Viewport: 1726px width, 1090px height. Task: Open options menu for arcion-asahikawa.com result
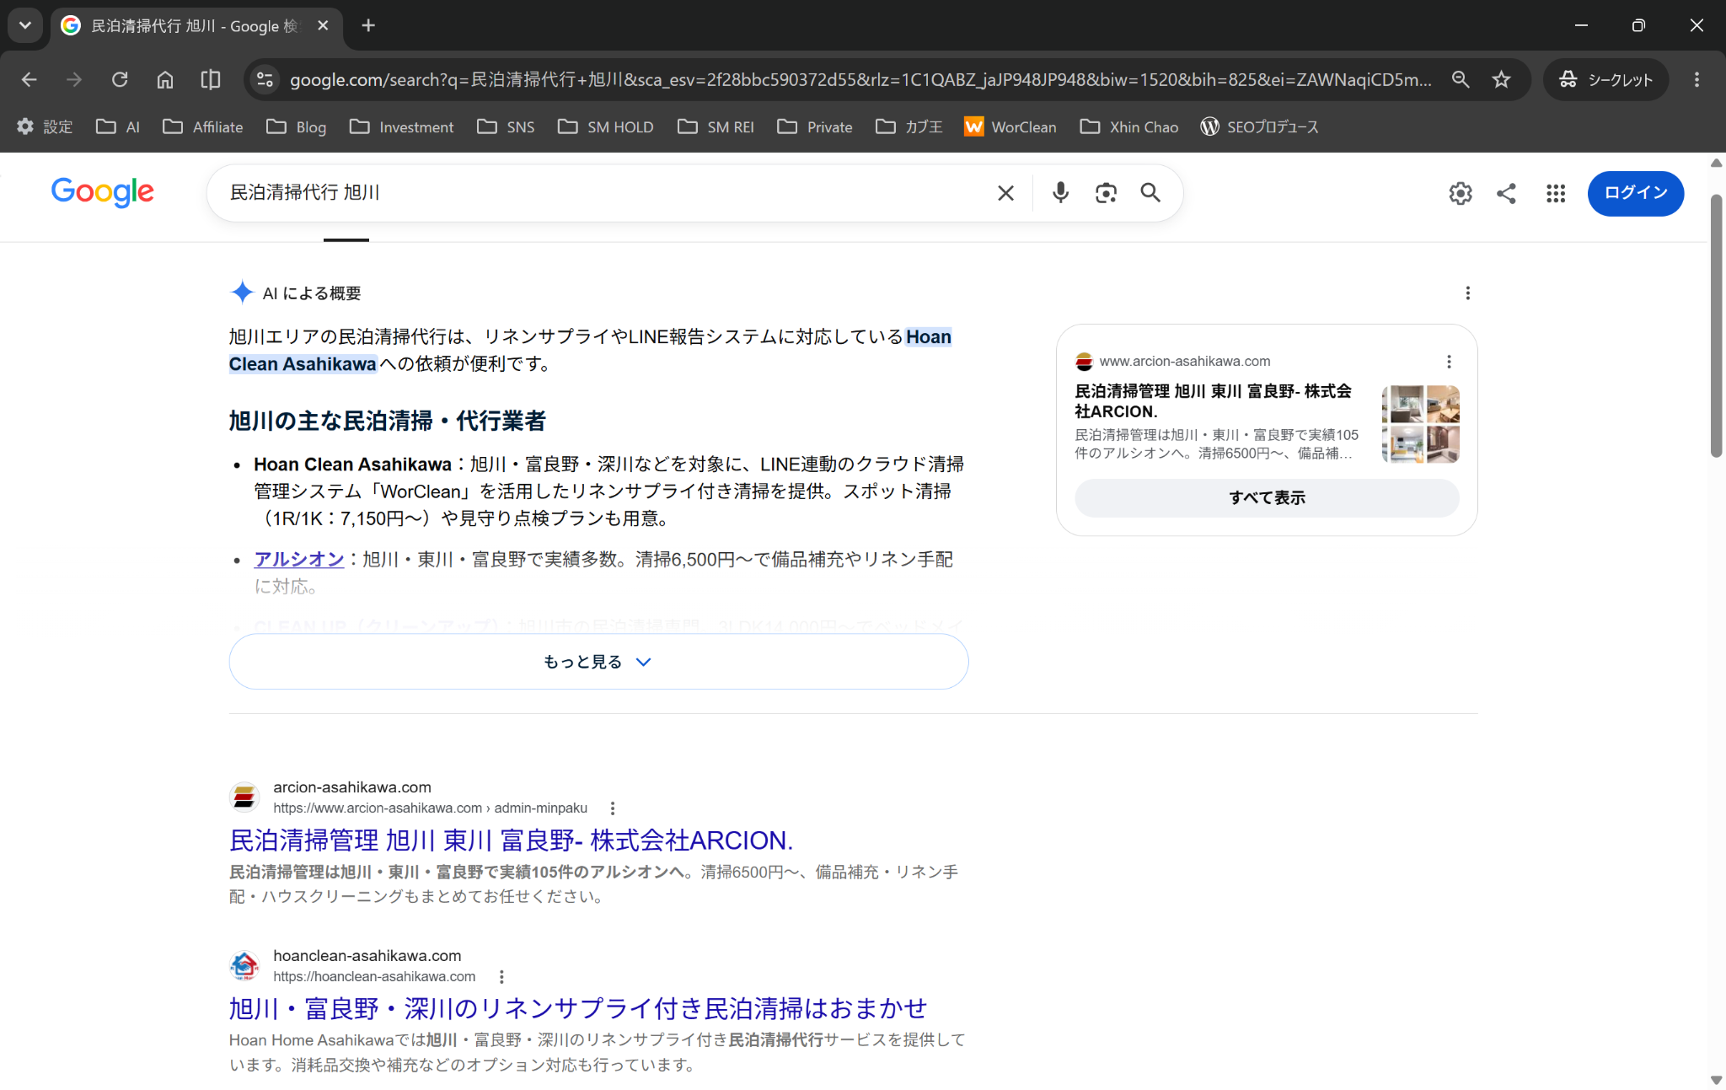tap(613, 808)
